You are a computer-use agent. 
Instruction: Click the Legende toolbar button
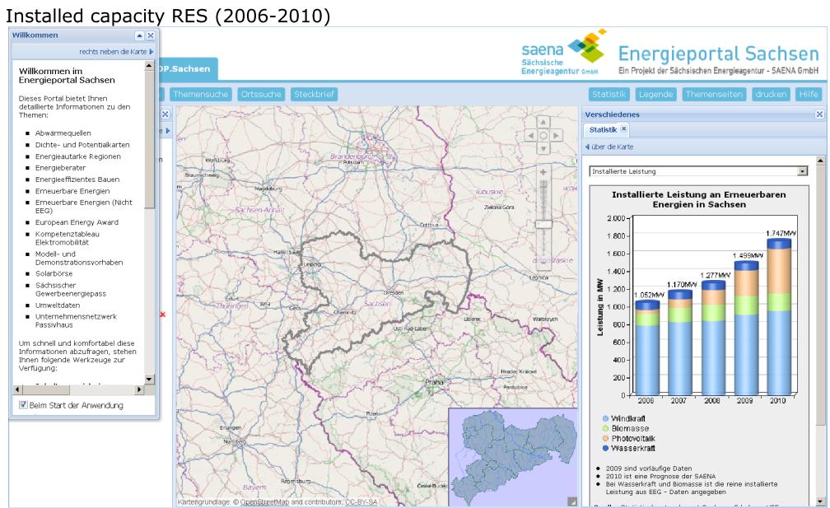pos(655,94)
